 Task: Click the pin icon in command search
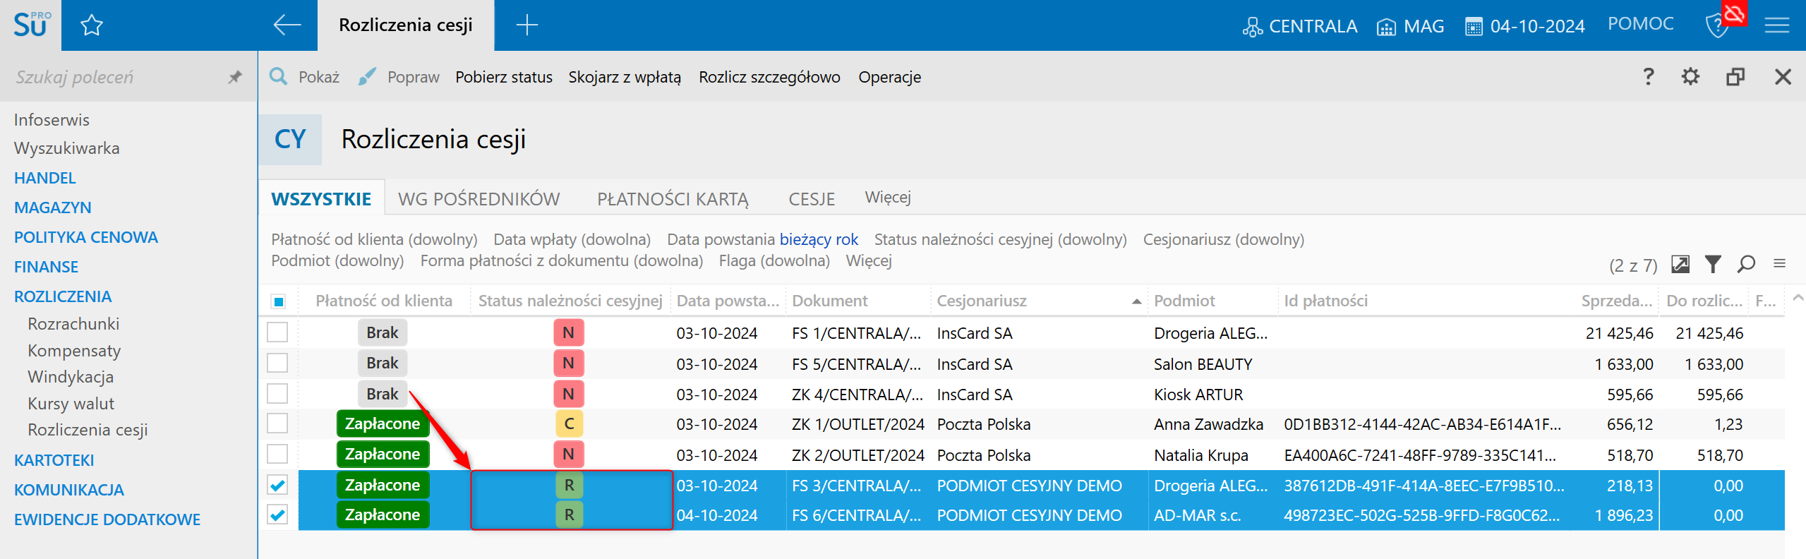235,77
